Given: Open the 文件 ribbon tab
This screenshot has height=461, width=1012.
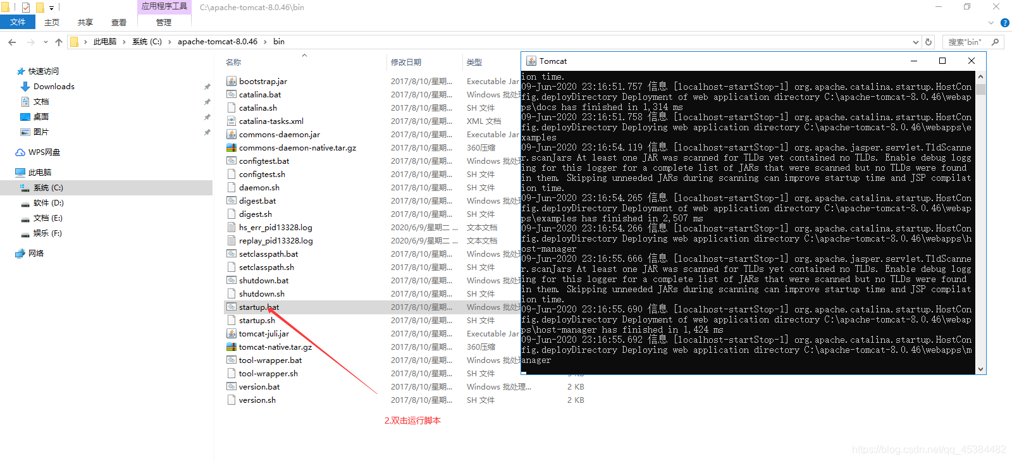Looking at the screenshot, I should coord(18,22).
